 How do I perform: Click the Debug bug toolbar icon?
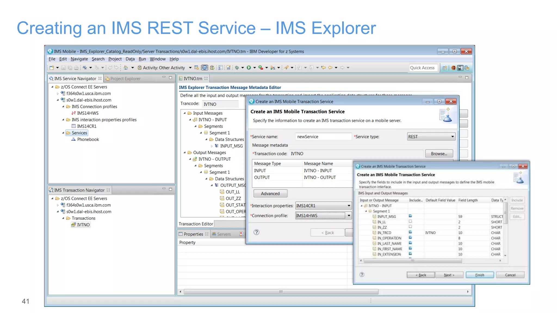237,68
